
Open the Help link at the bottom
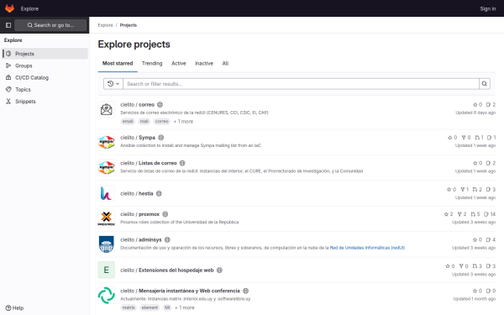point(15,307)
